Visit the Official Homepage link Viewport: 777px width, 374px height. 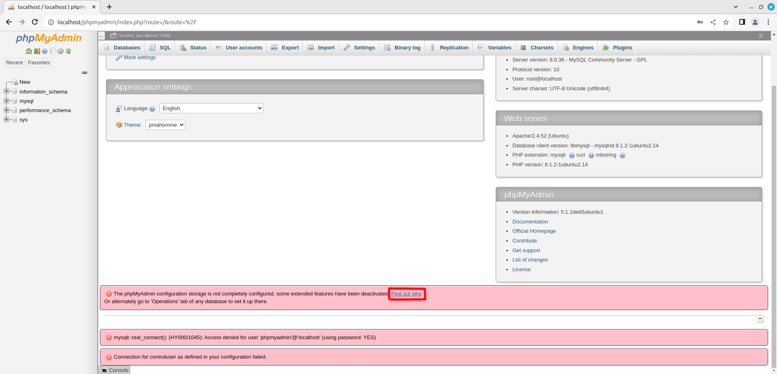coord(534,231)
